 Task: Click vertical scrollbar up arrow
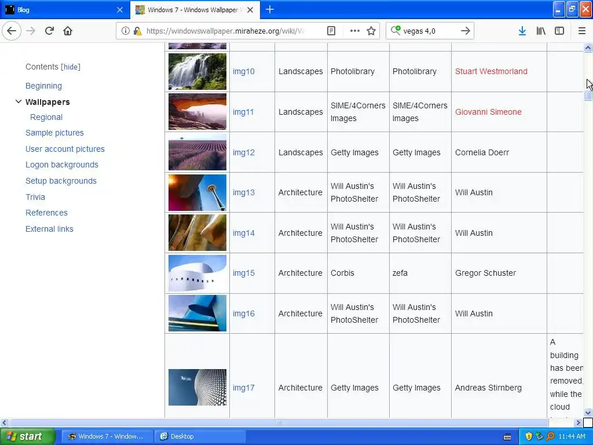588,48
